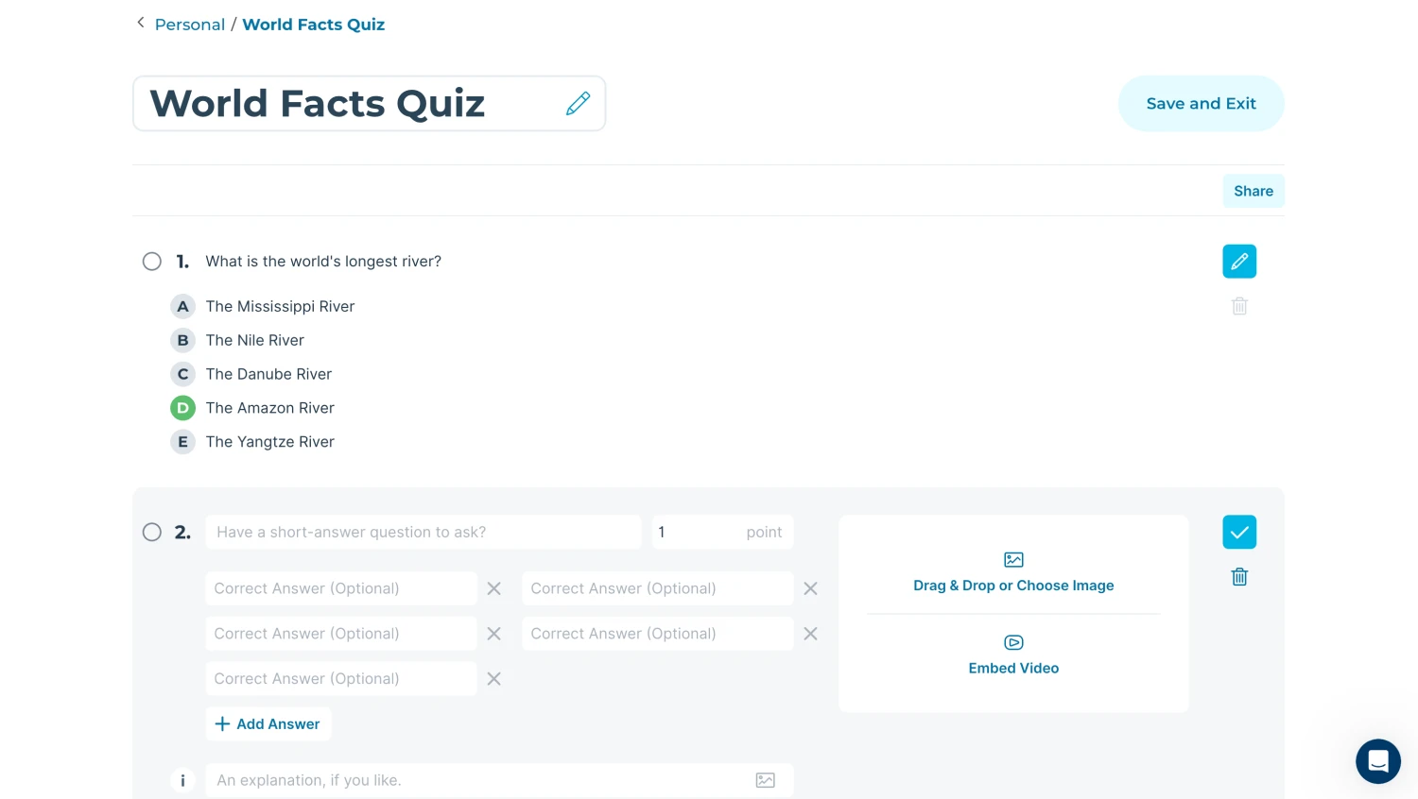Image resolution: width=1418 pixels, height=799 pixels.
Task: Click the Embed Video icon
Action: pyautogui.click(x=1013, y=642)
